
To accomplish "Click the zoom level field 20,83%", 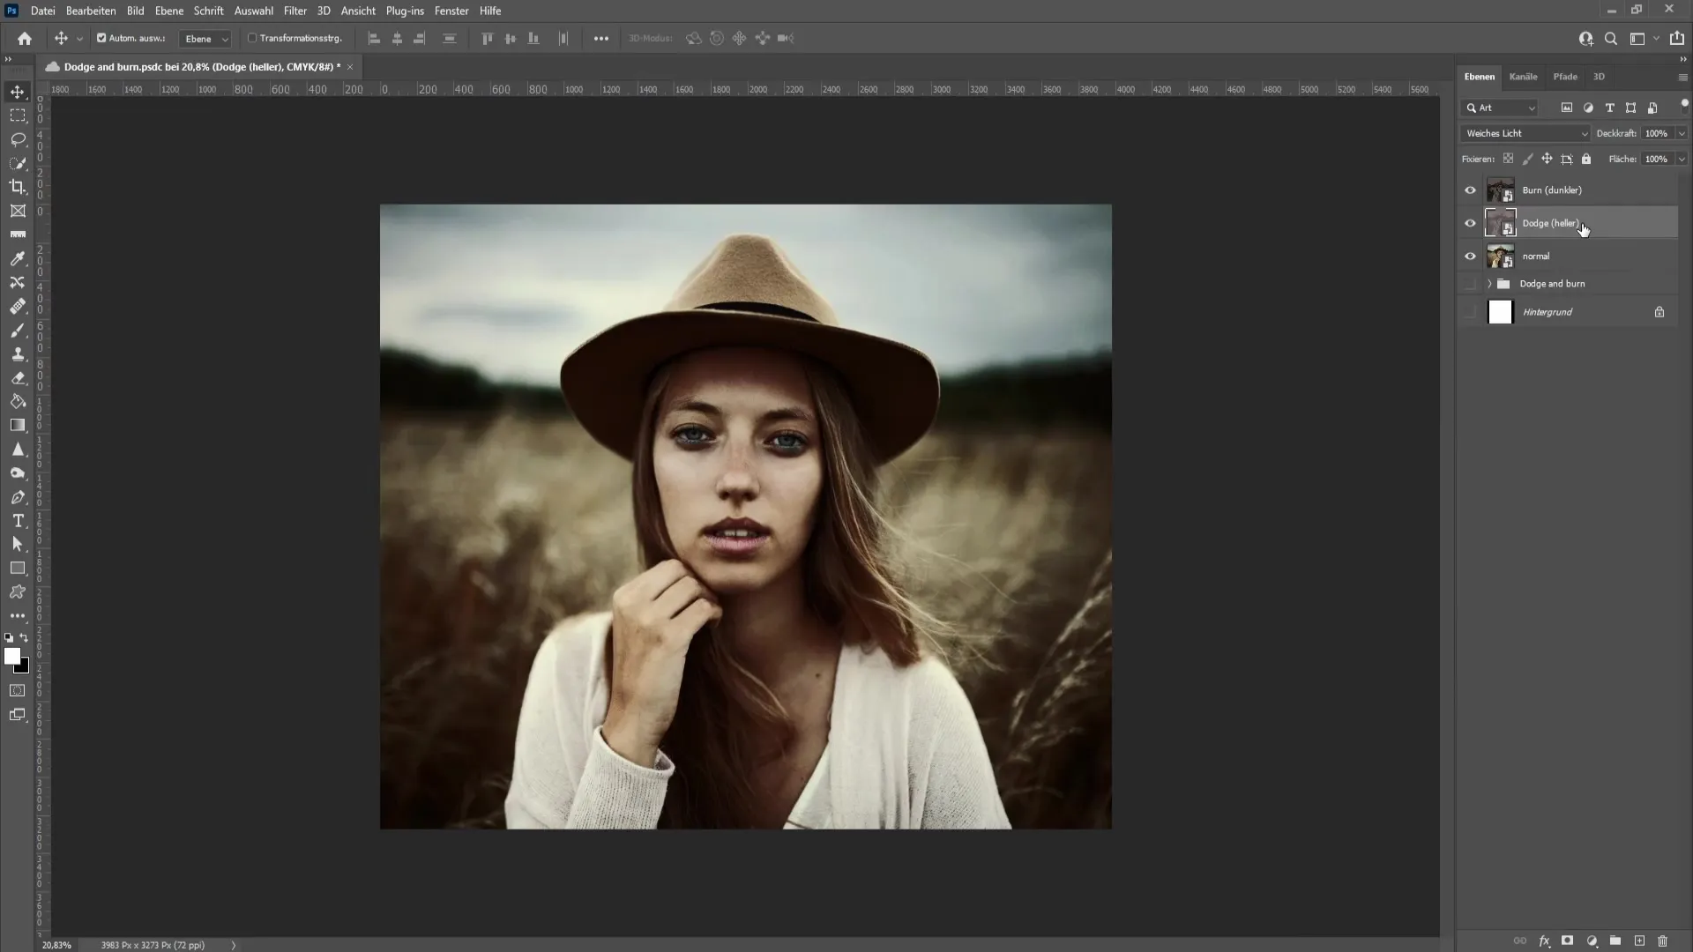I will click(x=56, y=945).
